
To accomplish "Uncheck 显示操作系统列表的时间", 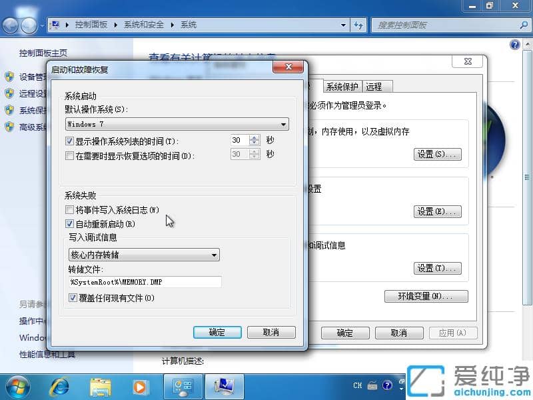I will [70, 140].
